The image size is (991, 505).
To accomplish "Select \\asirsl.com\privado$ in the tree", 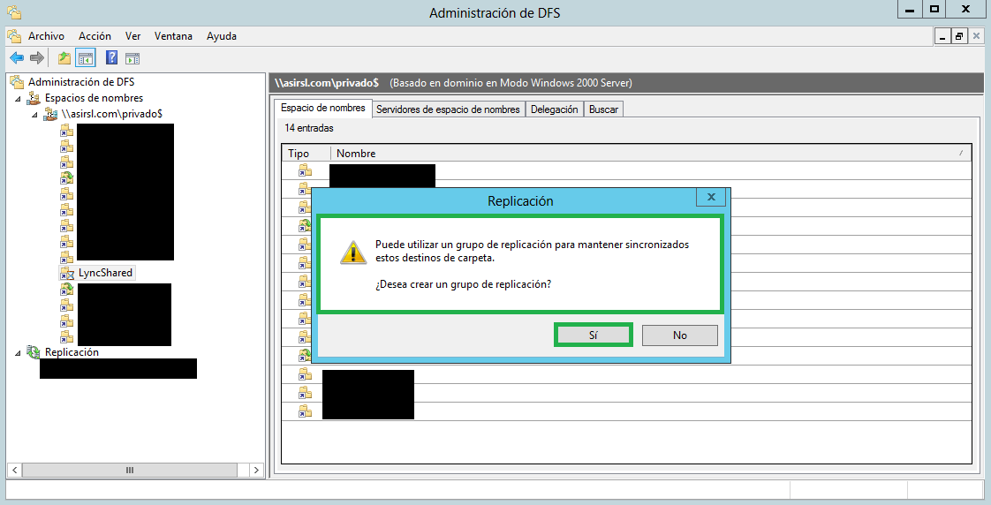I will click(112, 114).
